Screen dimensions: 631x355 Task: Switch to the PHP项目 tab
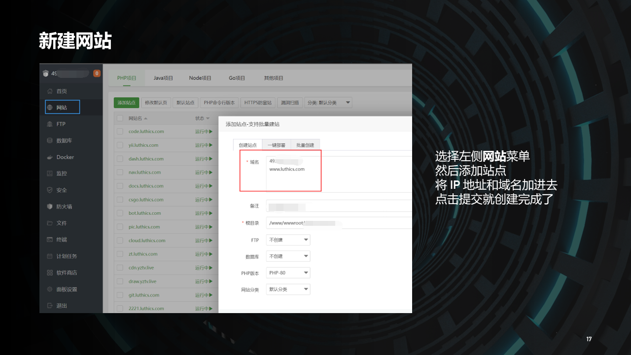tap(127, 78)
